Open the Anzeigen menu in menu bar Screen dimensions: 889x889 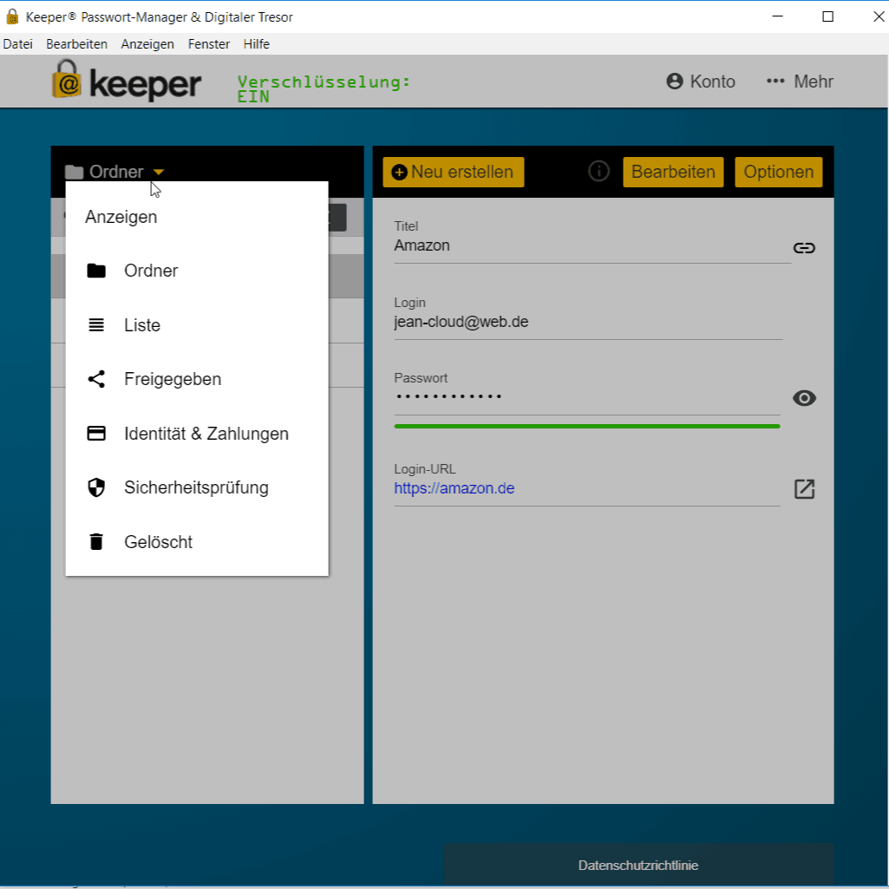tap(147, 44)
